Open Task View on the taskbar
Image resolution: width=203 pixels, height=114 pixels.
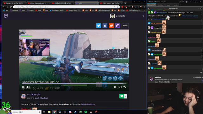[44, 112]
